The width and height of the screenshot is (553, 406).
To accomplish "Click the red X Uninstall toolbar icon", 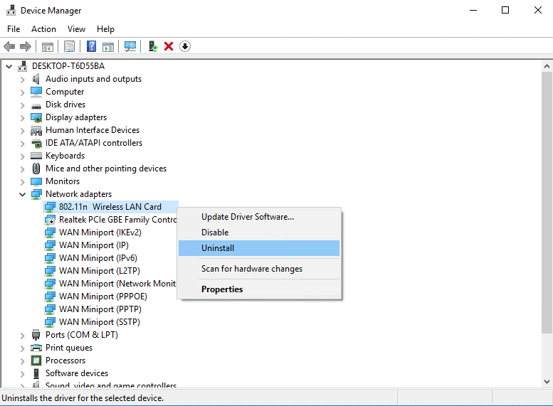I will click(169, 46).
